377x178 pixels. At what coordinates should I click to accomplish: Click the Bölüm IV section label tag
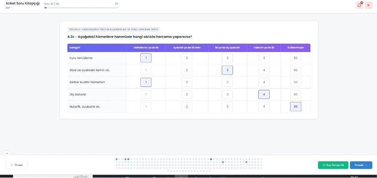coord(113,30)
